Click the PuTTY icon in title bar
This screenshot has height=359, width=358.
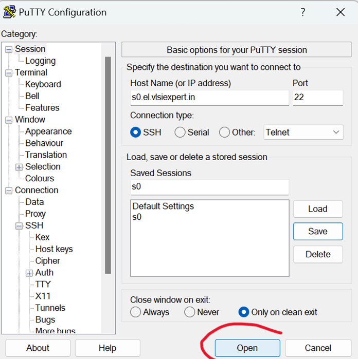pos(9,12)
